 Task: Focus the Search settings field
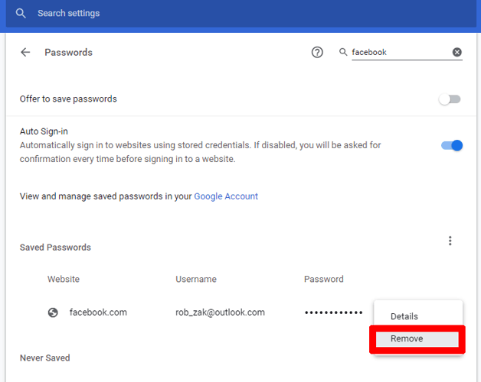coord(240,13)
